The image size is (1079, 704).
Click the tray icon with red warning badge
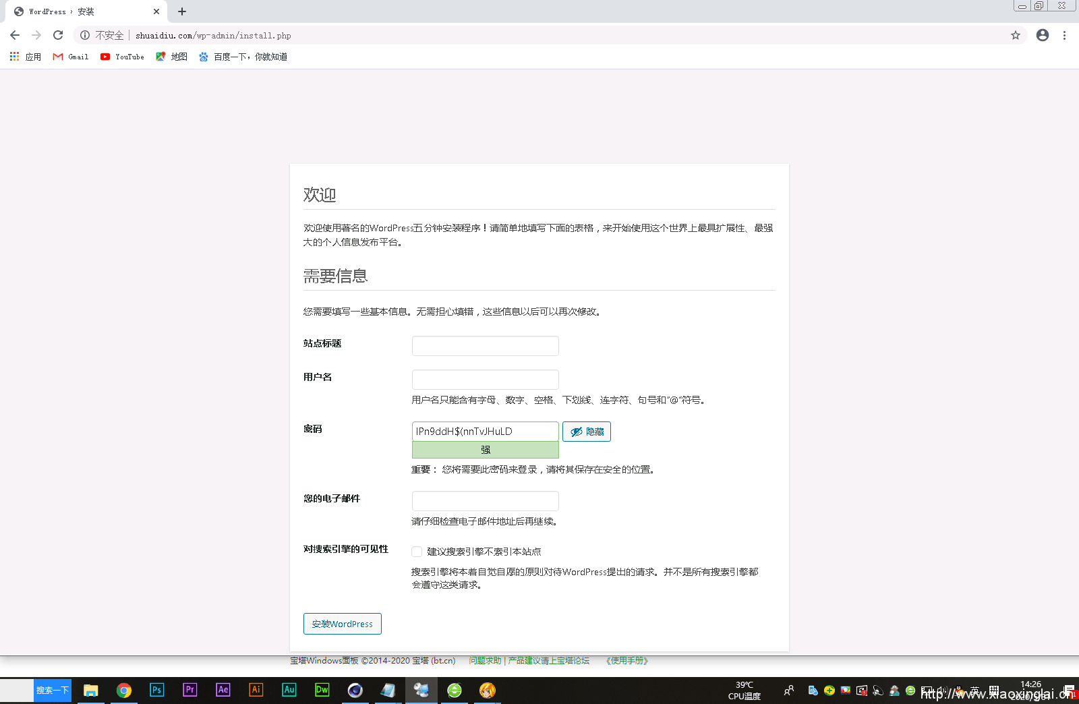pos(862,691)
